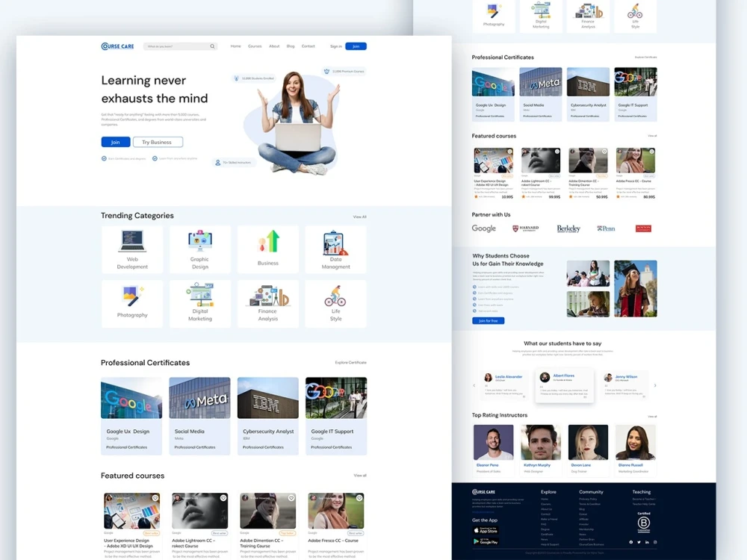Click the Berkeley partner logo
The image size is (747, 560).
coord(568,228)
